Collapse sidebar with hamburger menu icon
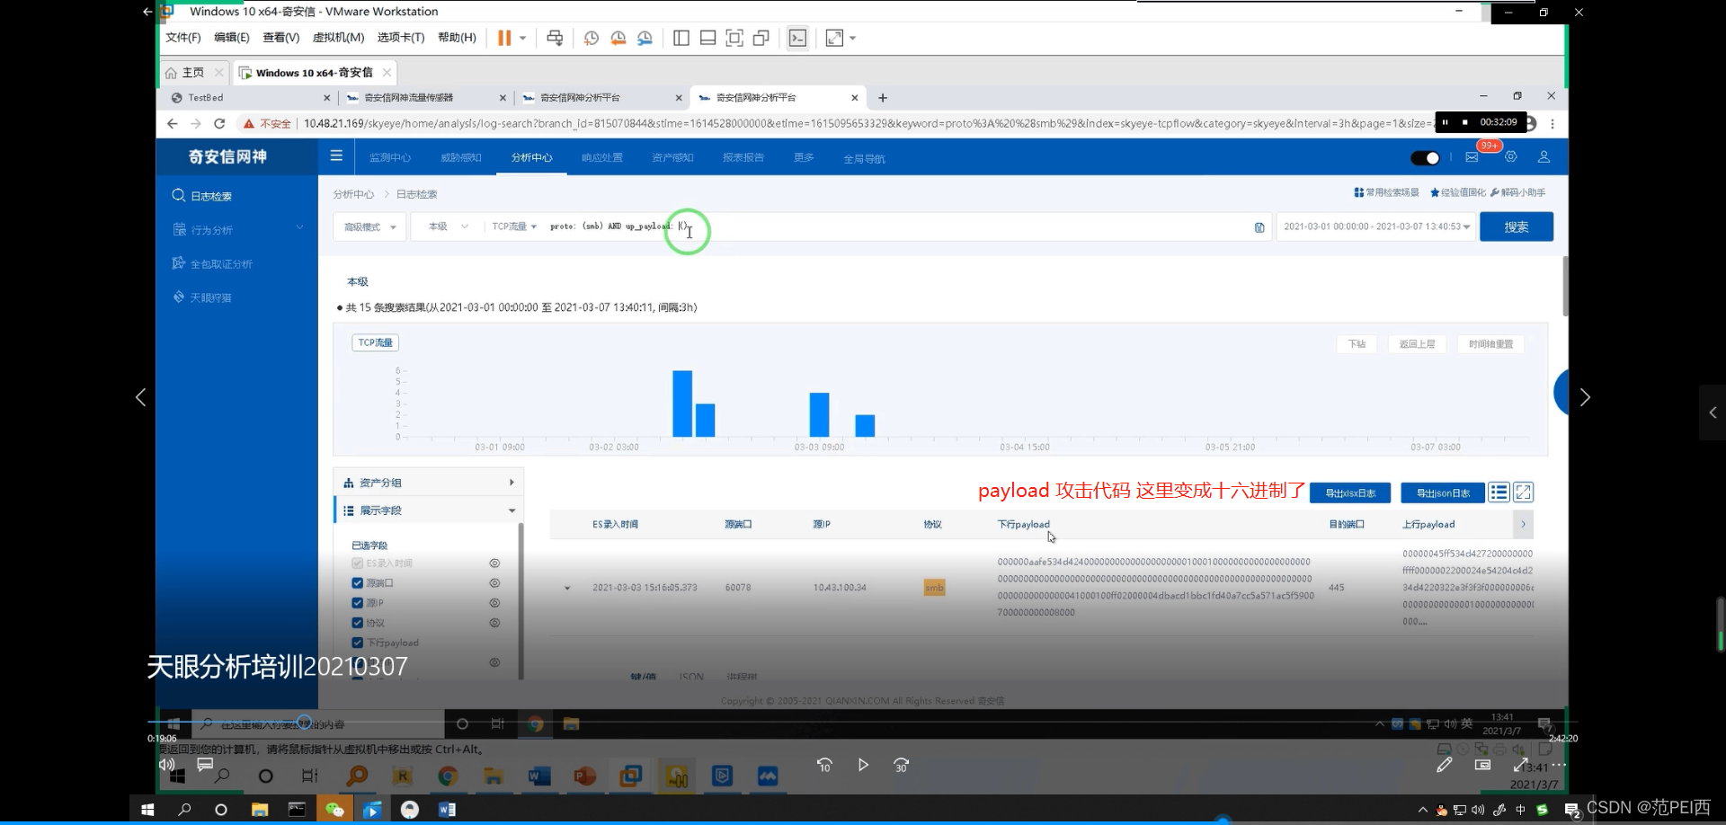 [336, 156]
